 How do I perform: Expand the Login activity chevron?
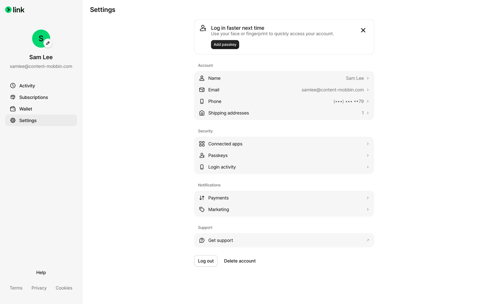tap(368, 167)
